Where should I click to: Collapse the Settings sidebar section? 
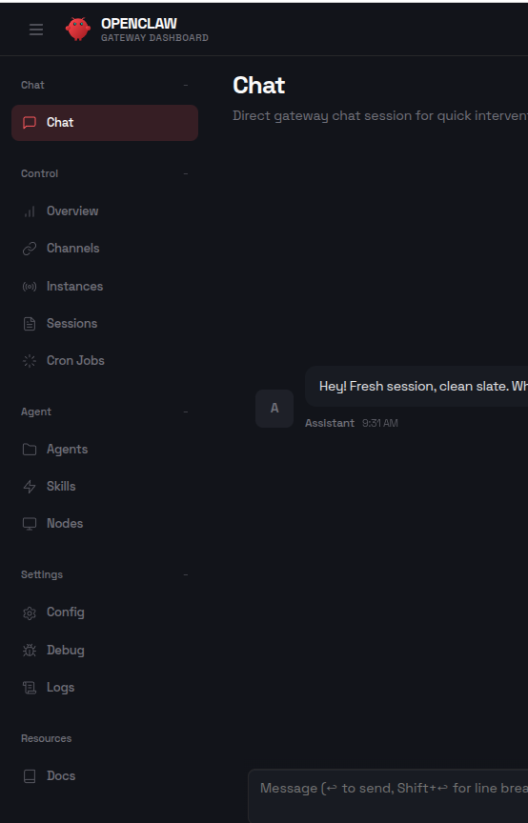[x=186, y=574]
